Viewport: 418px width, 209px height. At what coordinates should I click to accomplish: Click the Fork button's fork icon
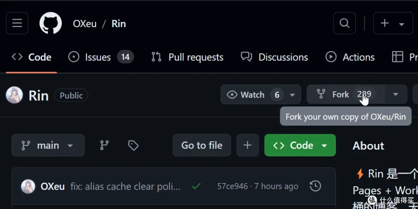321,94
